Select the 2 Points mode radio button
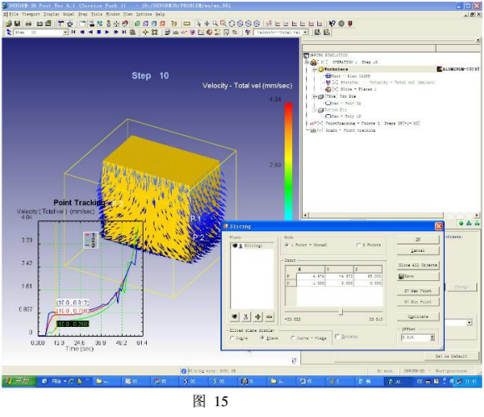 point(358,245)
